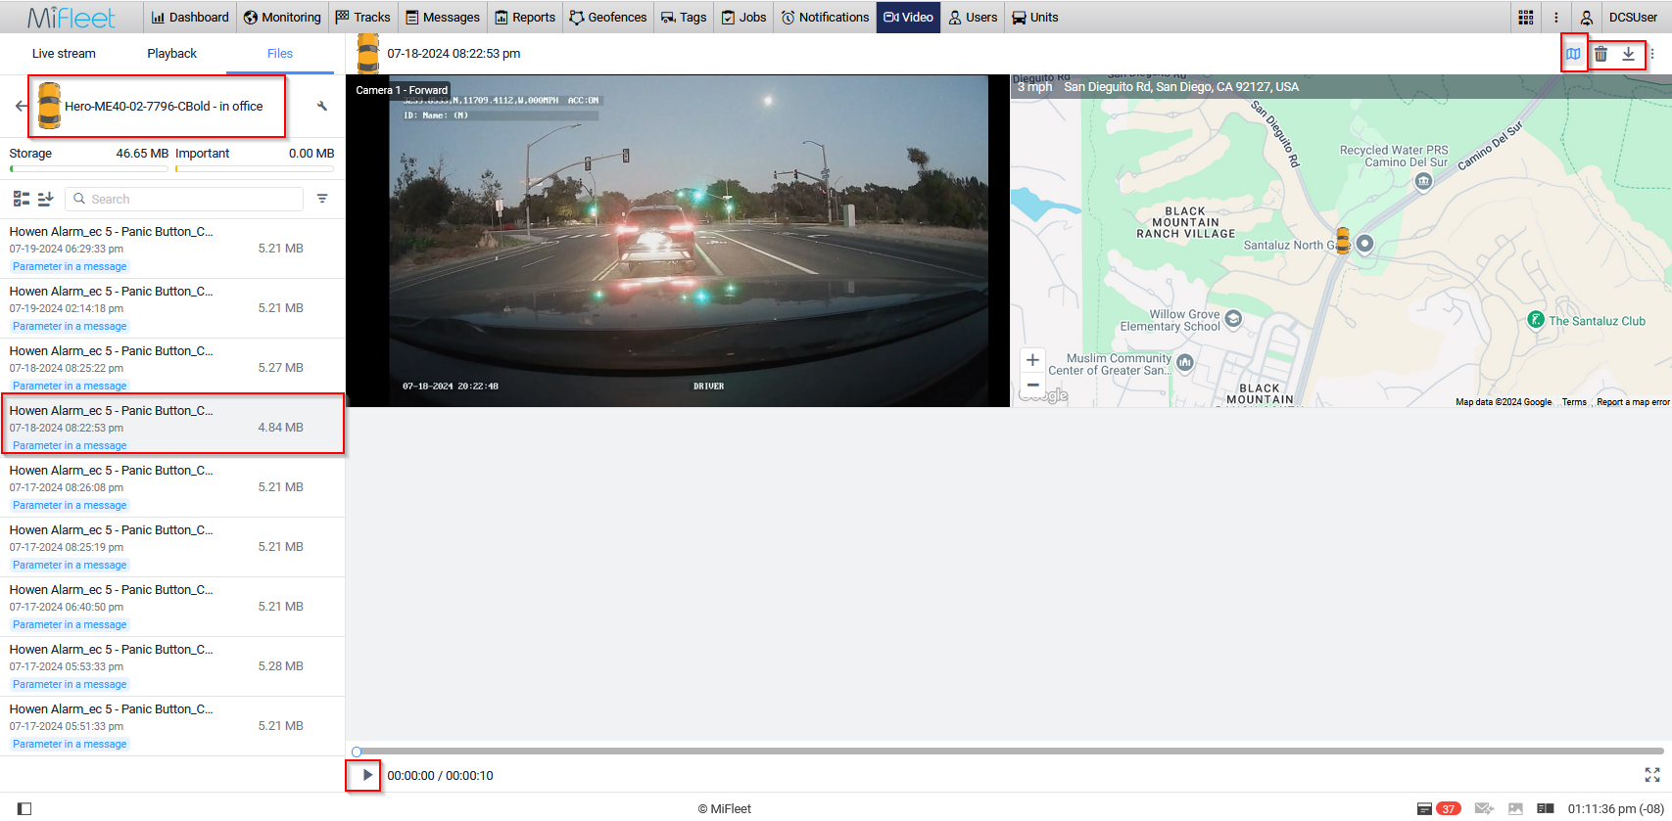Image resolution: width=1672 pixels, height=821 pixels.
Task: Click 'Parameter in a message' tag for 06:29:33 pm file
Action: tap(70, 266)
